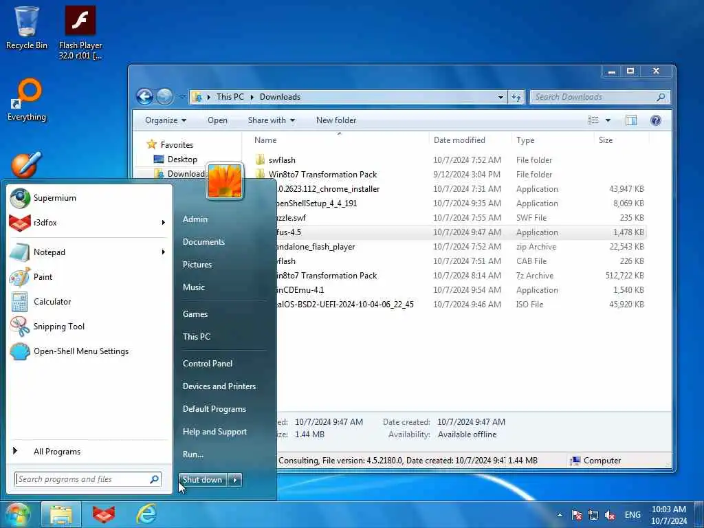Launch r3dfox from the taskbar
Screen dimensions: 704x528
tap(104, 514)
